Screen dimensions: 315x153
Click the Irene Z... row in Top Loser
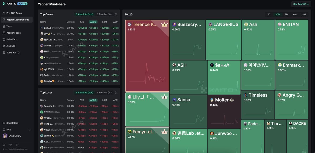click(79, 124)
